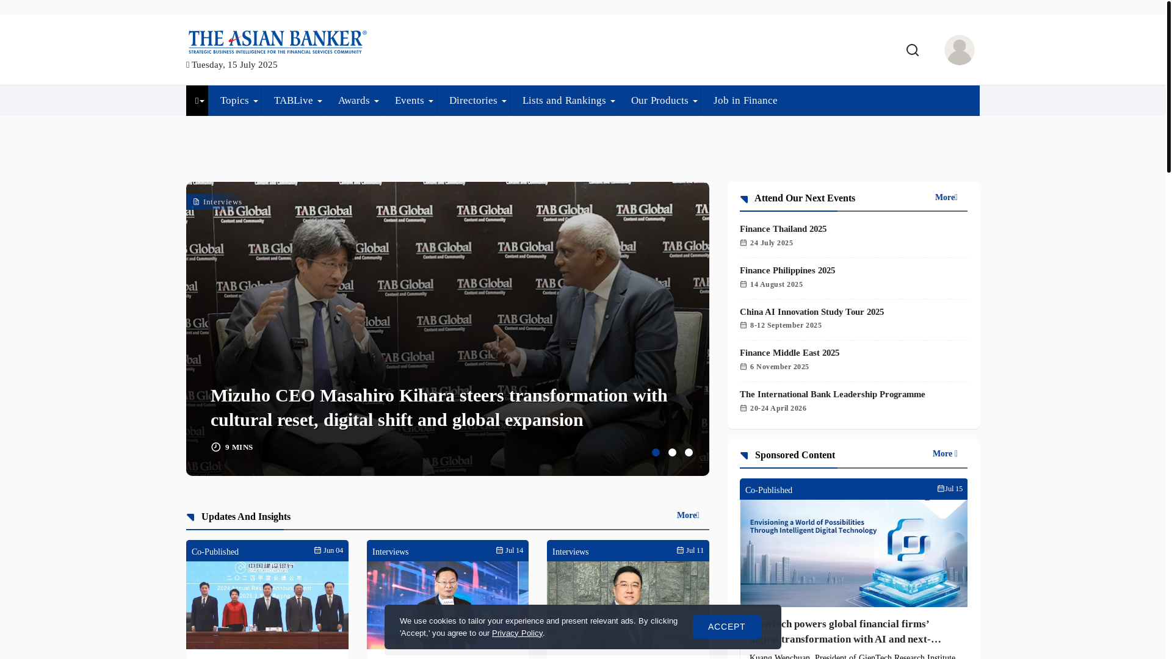Image resolution: width=1172 pixels, height=659 pixels.
Task: Select the second carousel slide dot
Action: point(672,453)
